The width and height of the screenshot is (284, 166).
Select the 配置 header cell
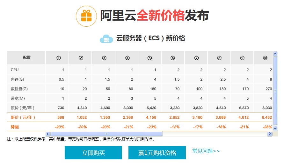coord(26,58)
